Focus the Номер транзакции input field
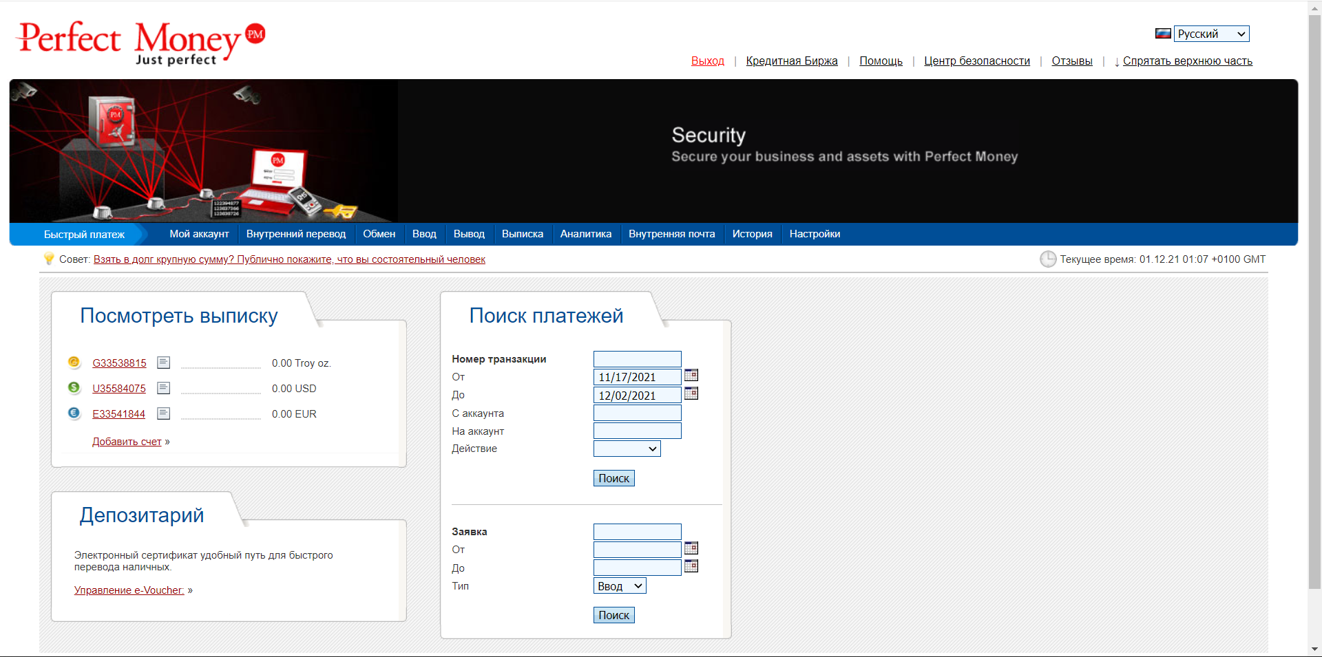Viewport: 1322px width, 657px height. coord(638,359)
